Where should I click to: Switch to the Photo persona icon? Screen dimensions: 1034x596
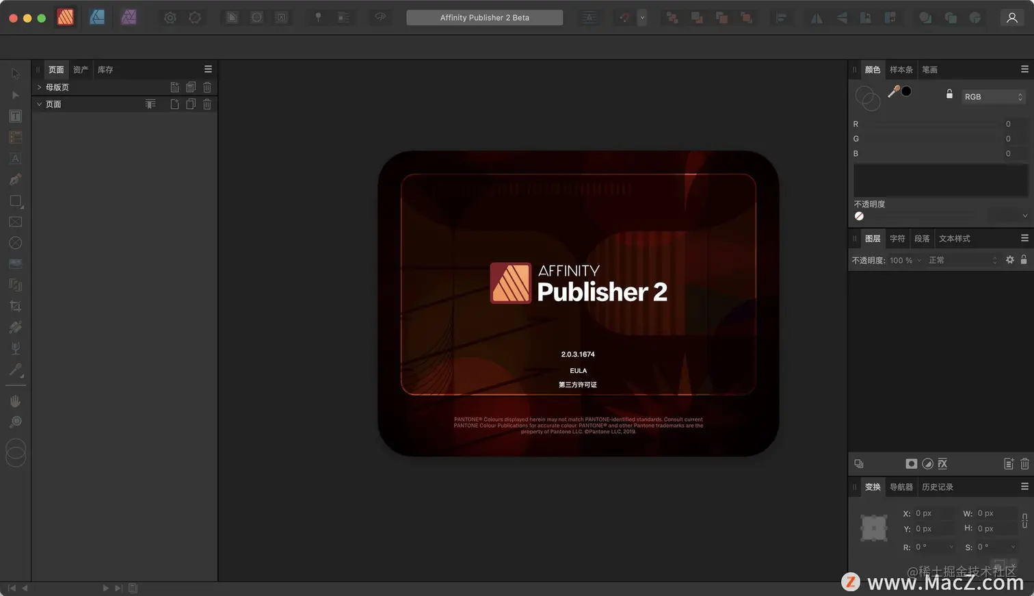(129, 17)
